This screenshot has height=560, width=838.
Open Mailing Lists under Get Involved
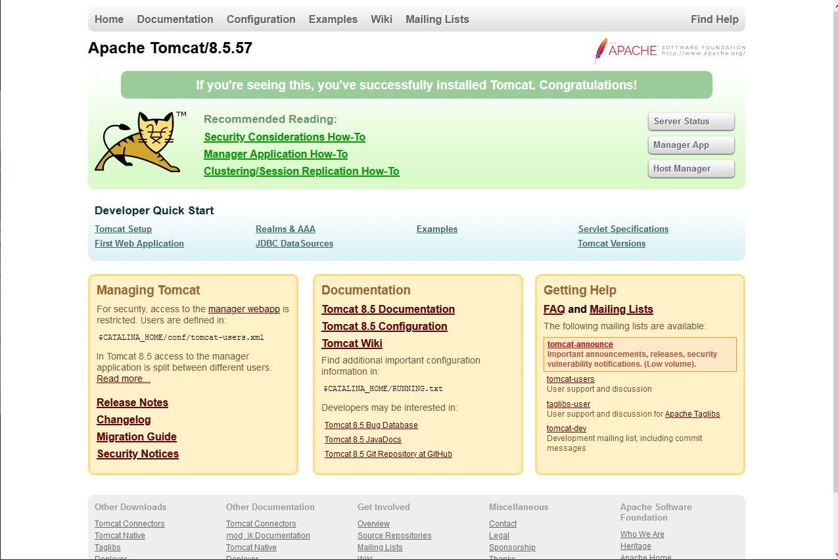pos(380,548)
